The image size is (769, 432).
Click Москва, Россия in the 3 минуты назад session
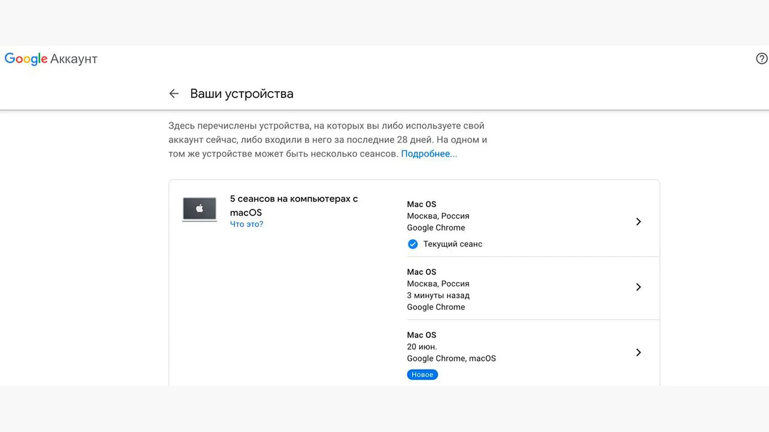(438, 284)
